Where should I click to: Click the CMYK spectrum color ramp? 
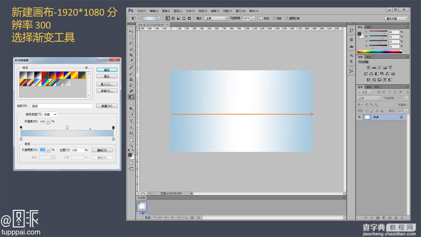(x=379, y=51)
